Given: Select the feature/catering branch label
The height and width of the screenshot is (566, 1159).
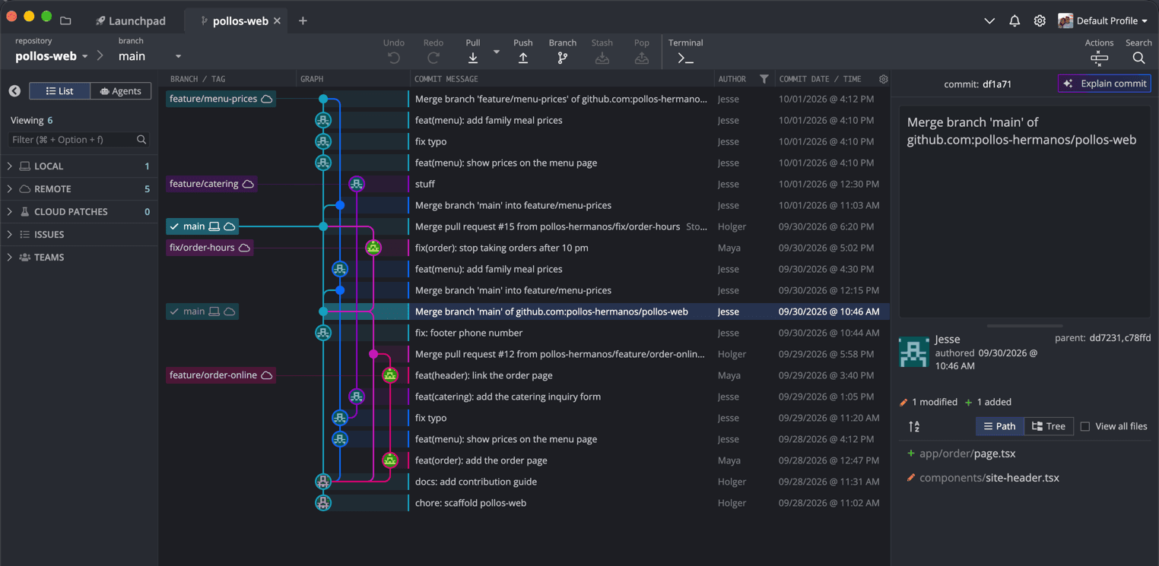Looking at the screenshot, I should (x=211, y=184).
